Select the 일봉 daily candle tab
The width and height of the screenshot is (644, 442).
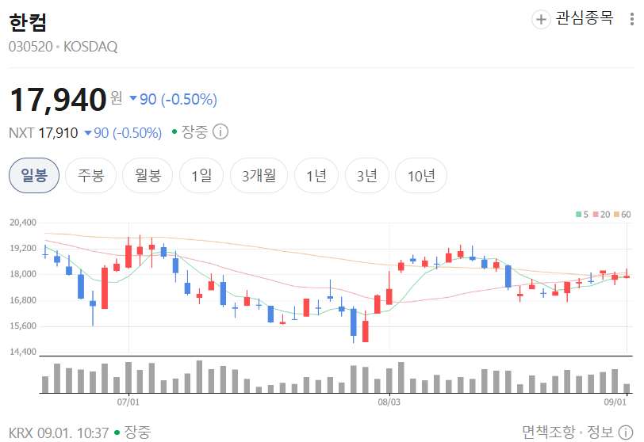(34, 176)
